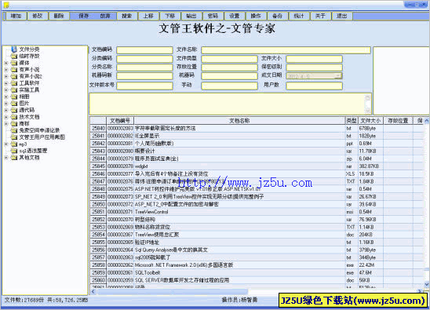The image size is (430, 310).
Task: Click the 相册 folder icon
Action: point(14,97)
